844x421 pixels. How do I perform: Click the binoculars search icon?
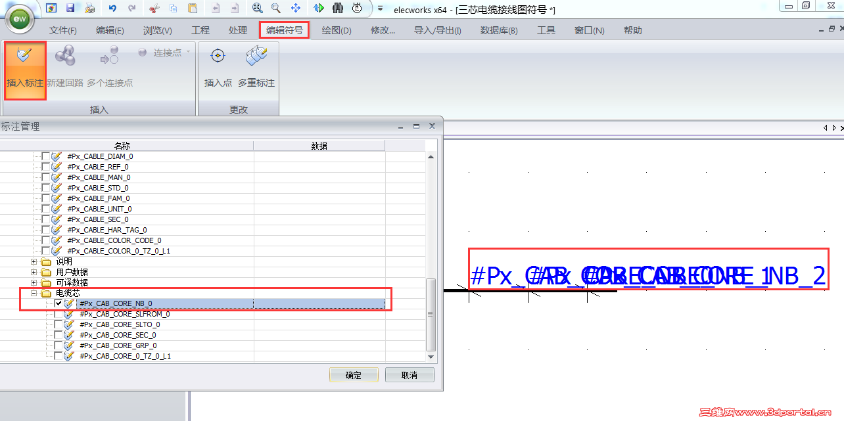(338, 8)
